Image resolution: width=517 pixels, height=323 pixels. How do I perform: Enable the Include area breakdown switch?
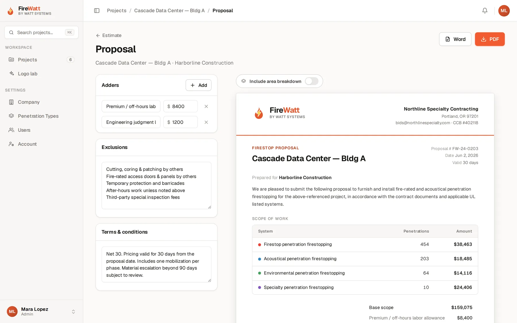(x=312, y=81)
